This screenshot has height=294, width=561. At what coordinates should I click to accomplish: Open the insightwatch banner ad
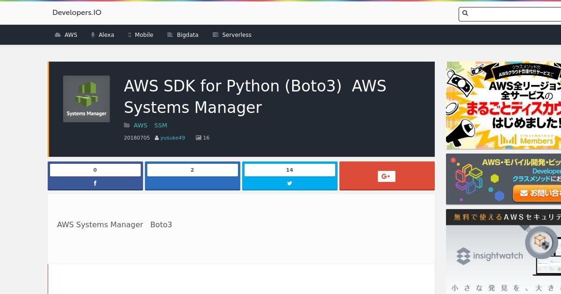(503, 252)
